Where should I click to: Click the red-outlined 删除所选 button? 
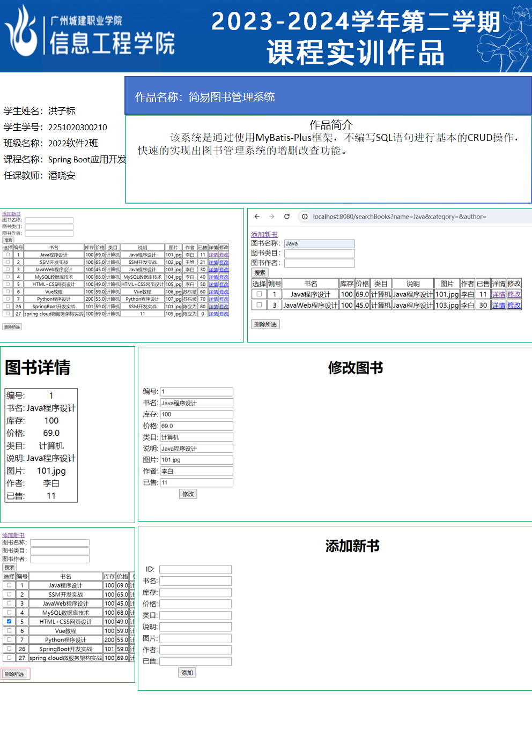15,674
